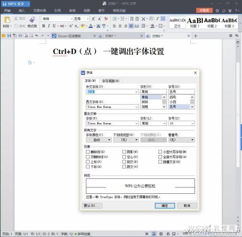
Task: Click the Open folder icon in quick toolbar
Action: click(4, 36)
